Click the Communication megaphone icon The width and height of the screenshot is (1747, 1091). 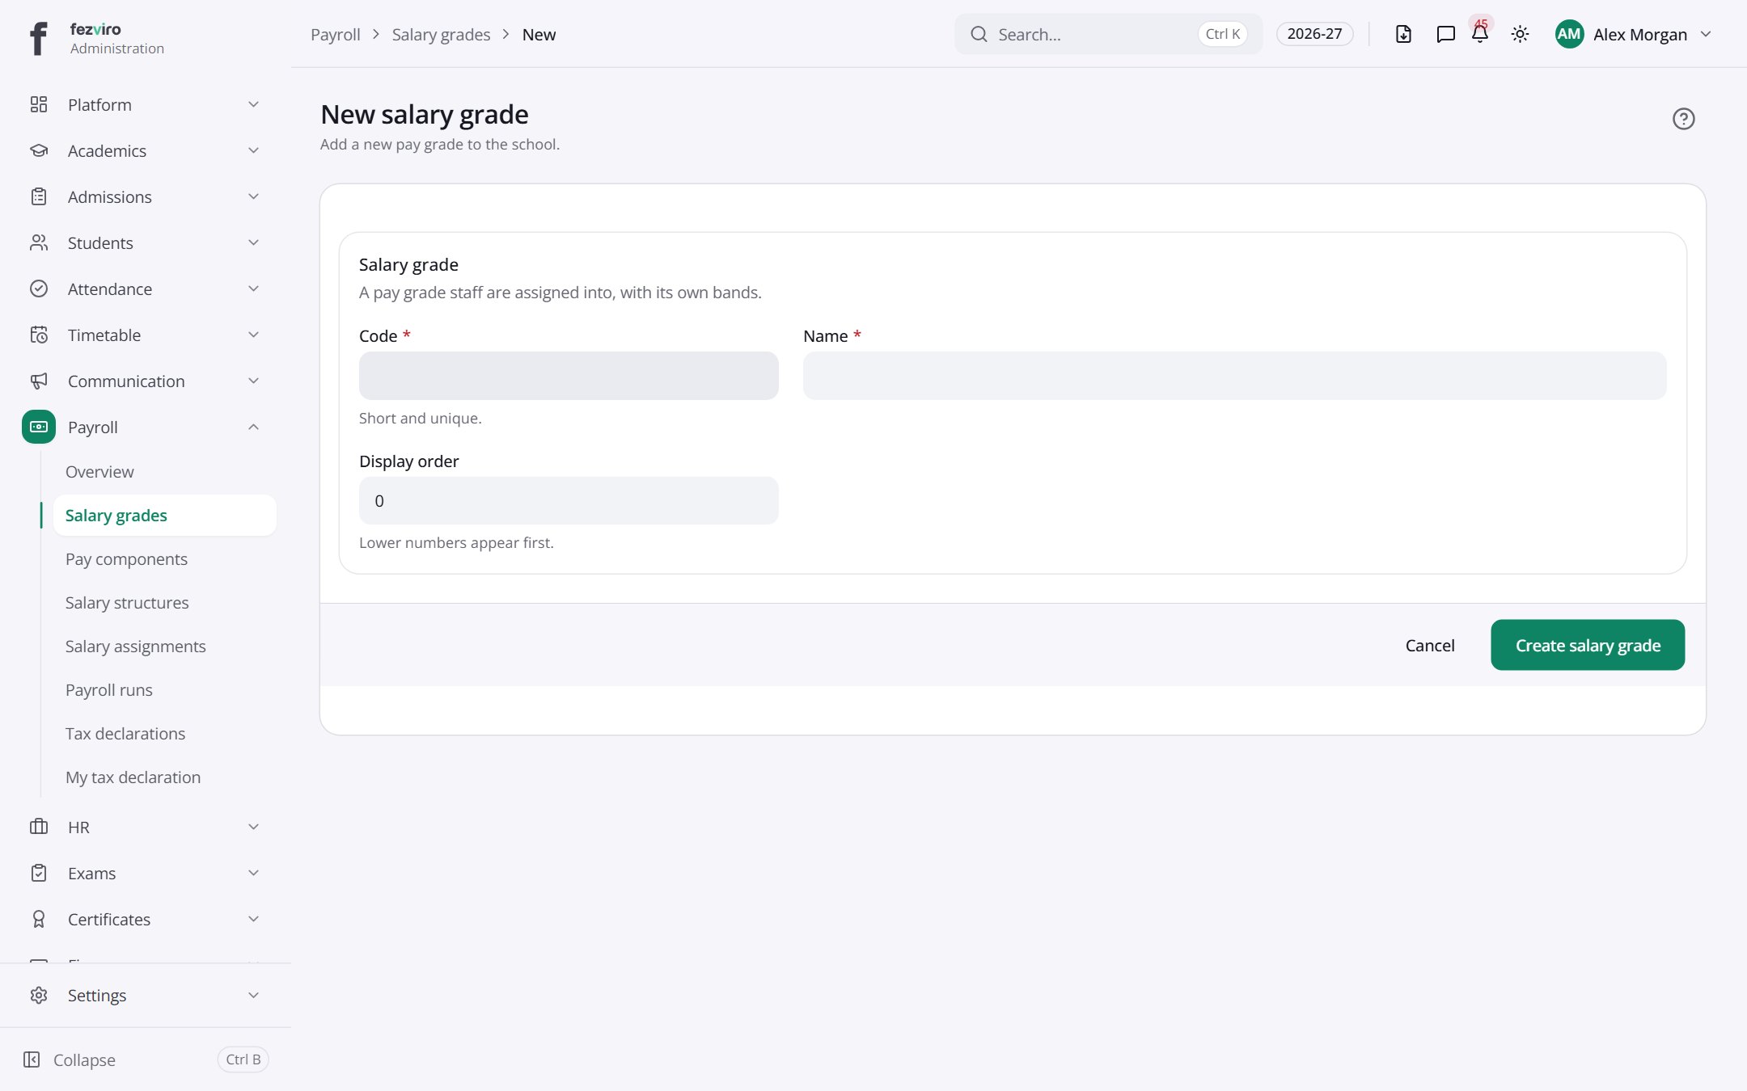39,381
